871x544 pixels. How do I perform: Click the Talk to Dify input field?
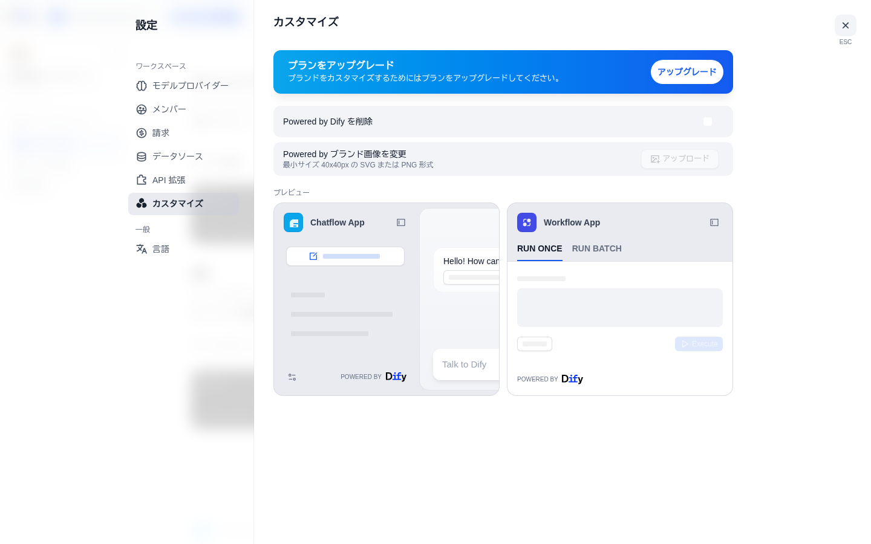click(466, 364)
